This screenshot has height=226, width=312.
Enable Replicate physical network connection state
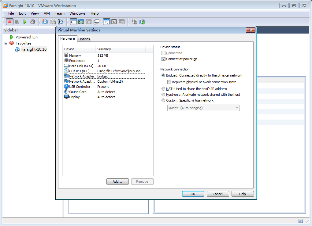(x=169, y=82)
